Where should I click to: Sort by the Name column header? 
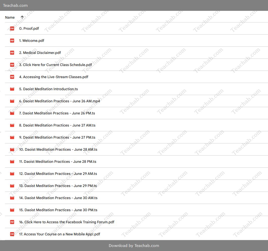[x=10, y=17]
